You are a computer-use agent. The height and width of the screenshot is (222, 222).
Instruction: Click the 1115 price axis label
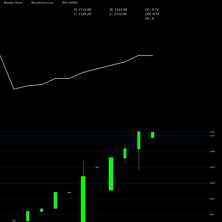tap(212, 135)
